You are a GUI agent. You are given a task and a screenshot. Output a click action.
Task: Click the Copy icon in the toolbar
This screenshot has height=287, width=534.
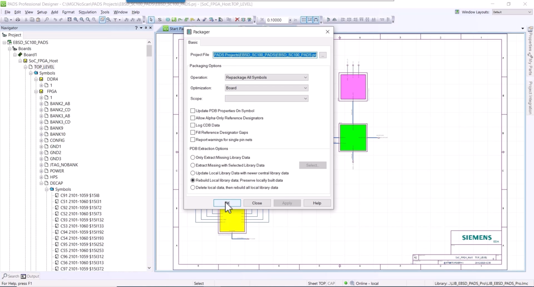tap(32, 20)
